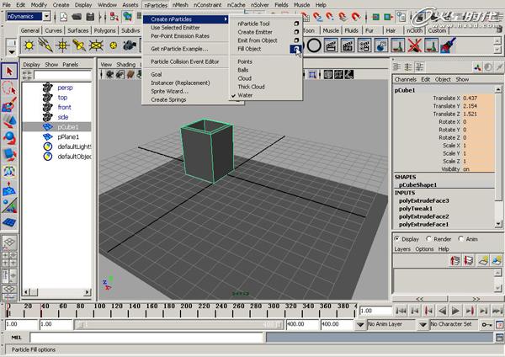
Task: Select the Scale tool cube icon
Action: [x=9, y=154]
